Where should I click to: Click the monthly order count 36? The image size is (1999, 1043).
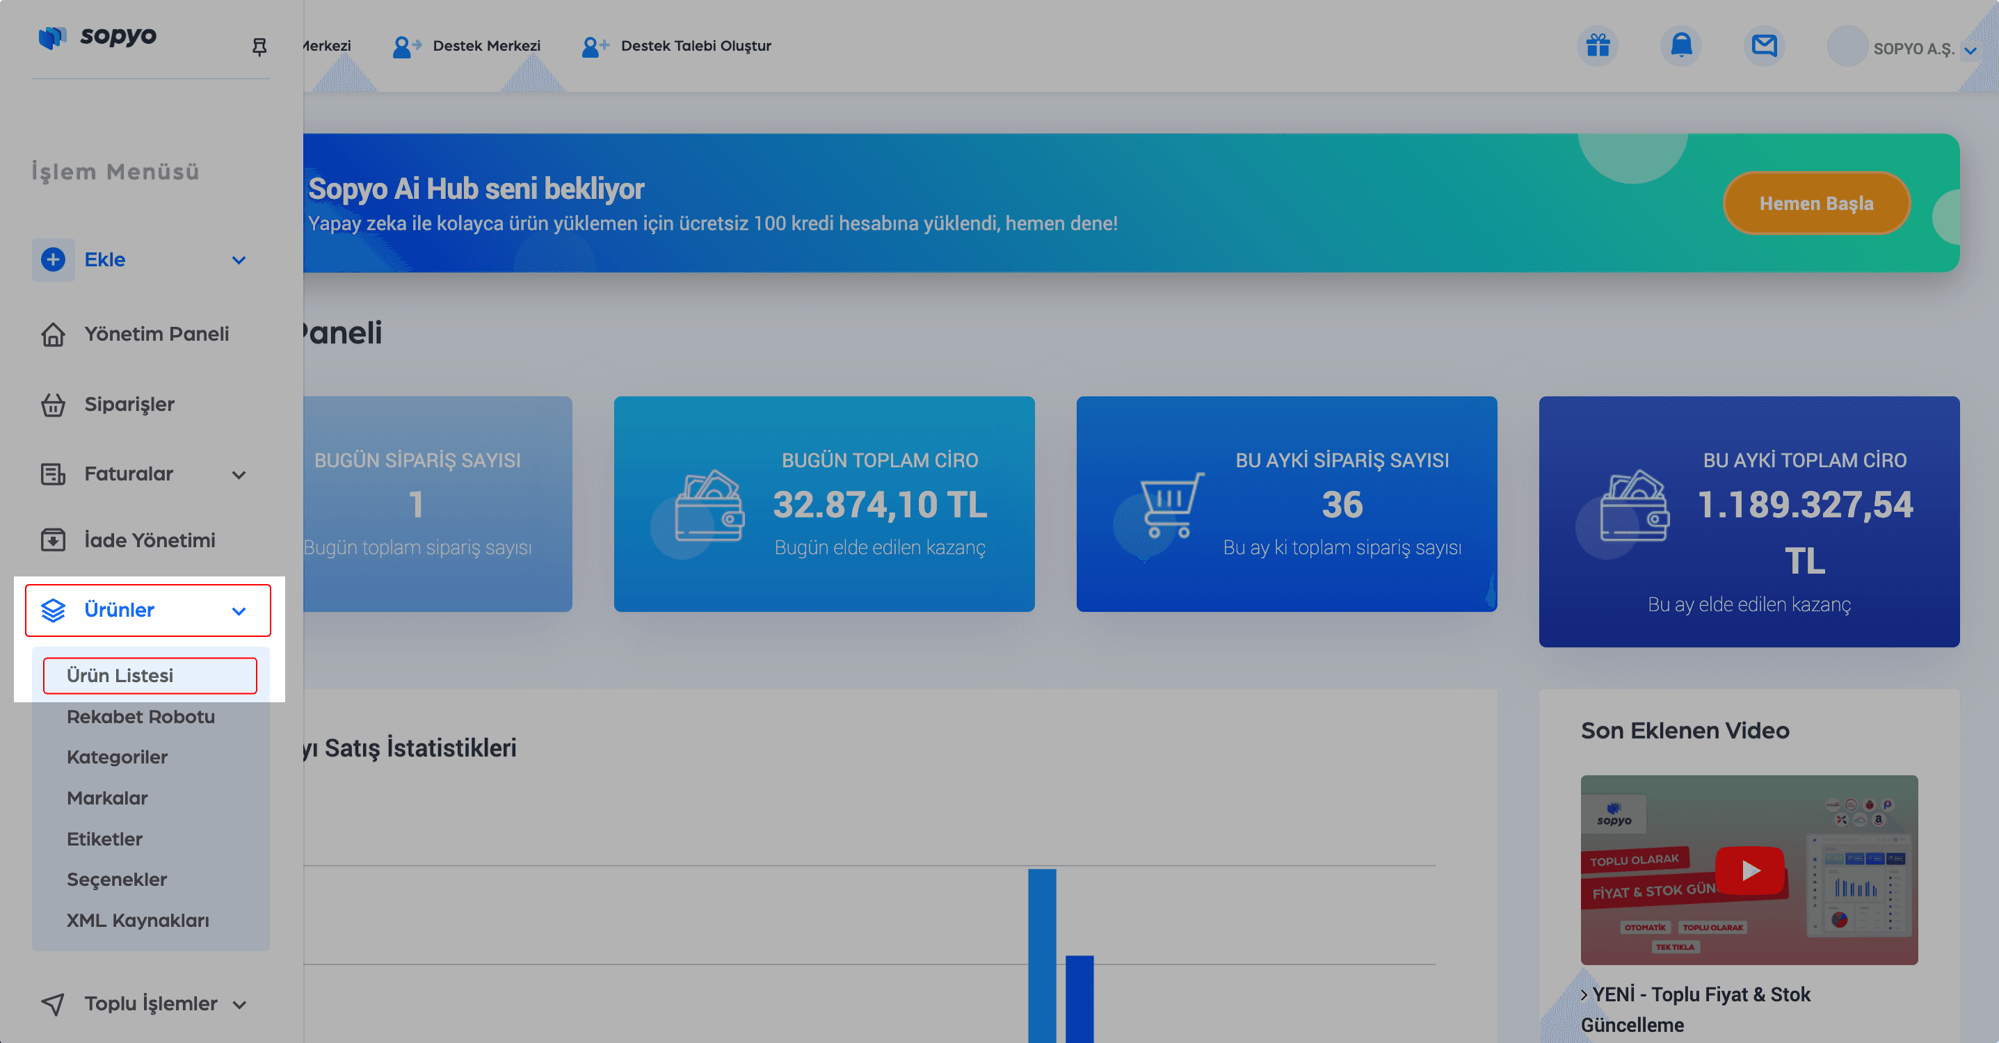[x=1342, y=504]
